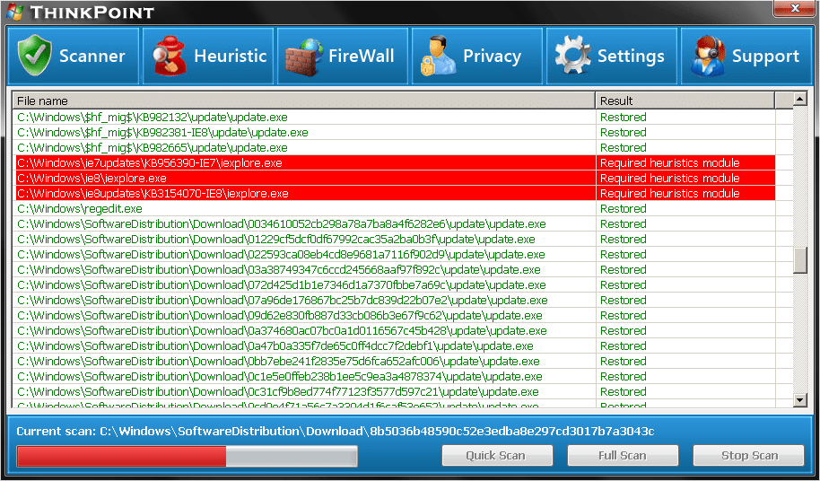The image size is (820, 481).
Task: Click the scroll up arrow of results list
Action: (800, 101)
